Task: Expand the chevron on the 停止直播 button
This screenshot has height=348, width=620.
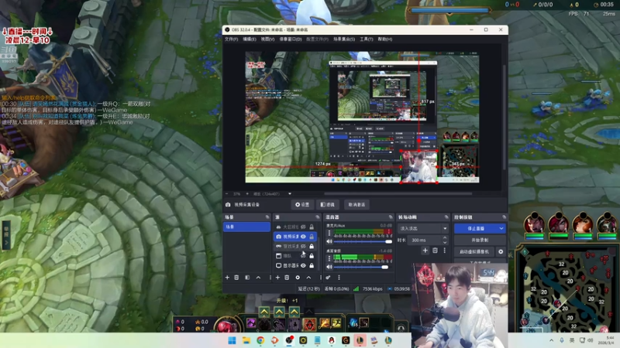Action: (x=501, y=228)
